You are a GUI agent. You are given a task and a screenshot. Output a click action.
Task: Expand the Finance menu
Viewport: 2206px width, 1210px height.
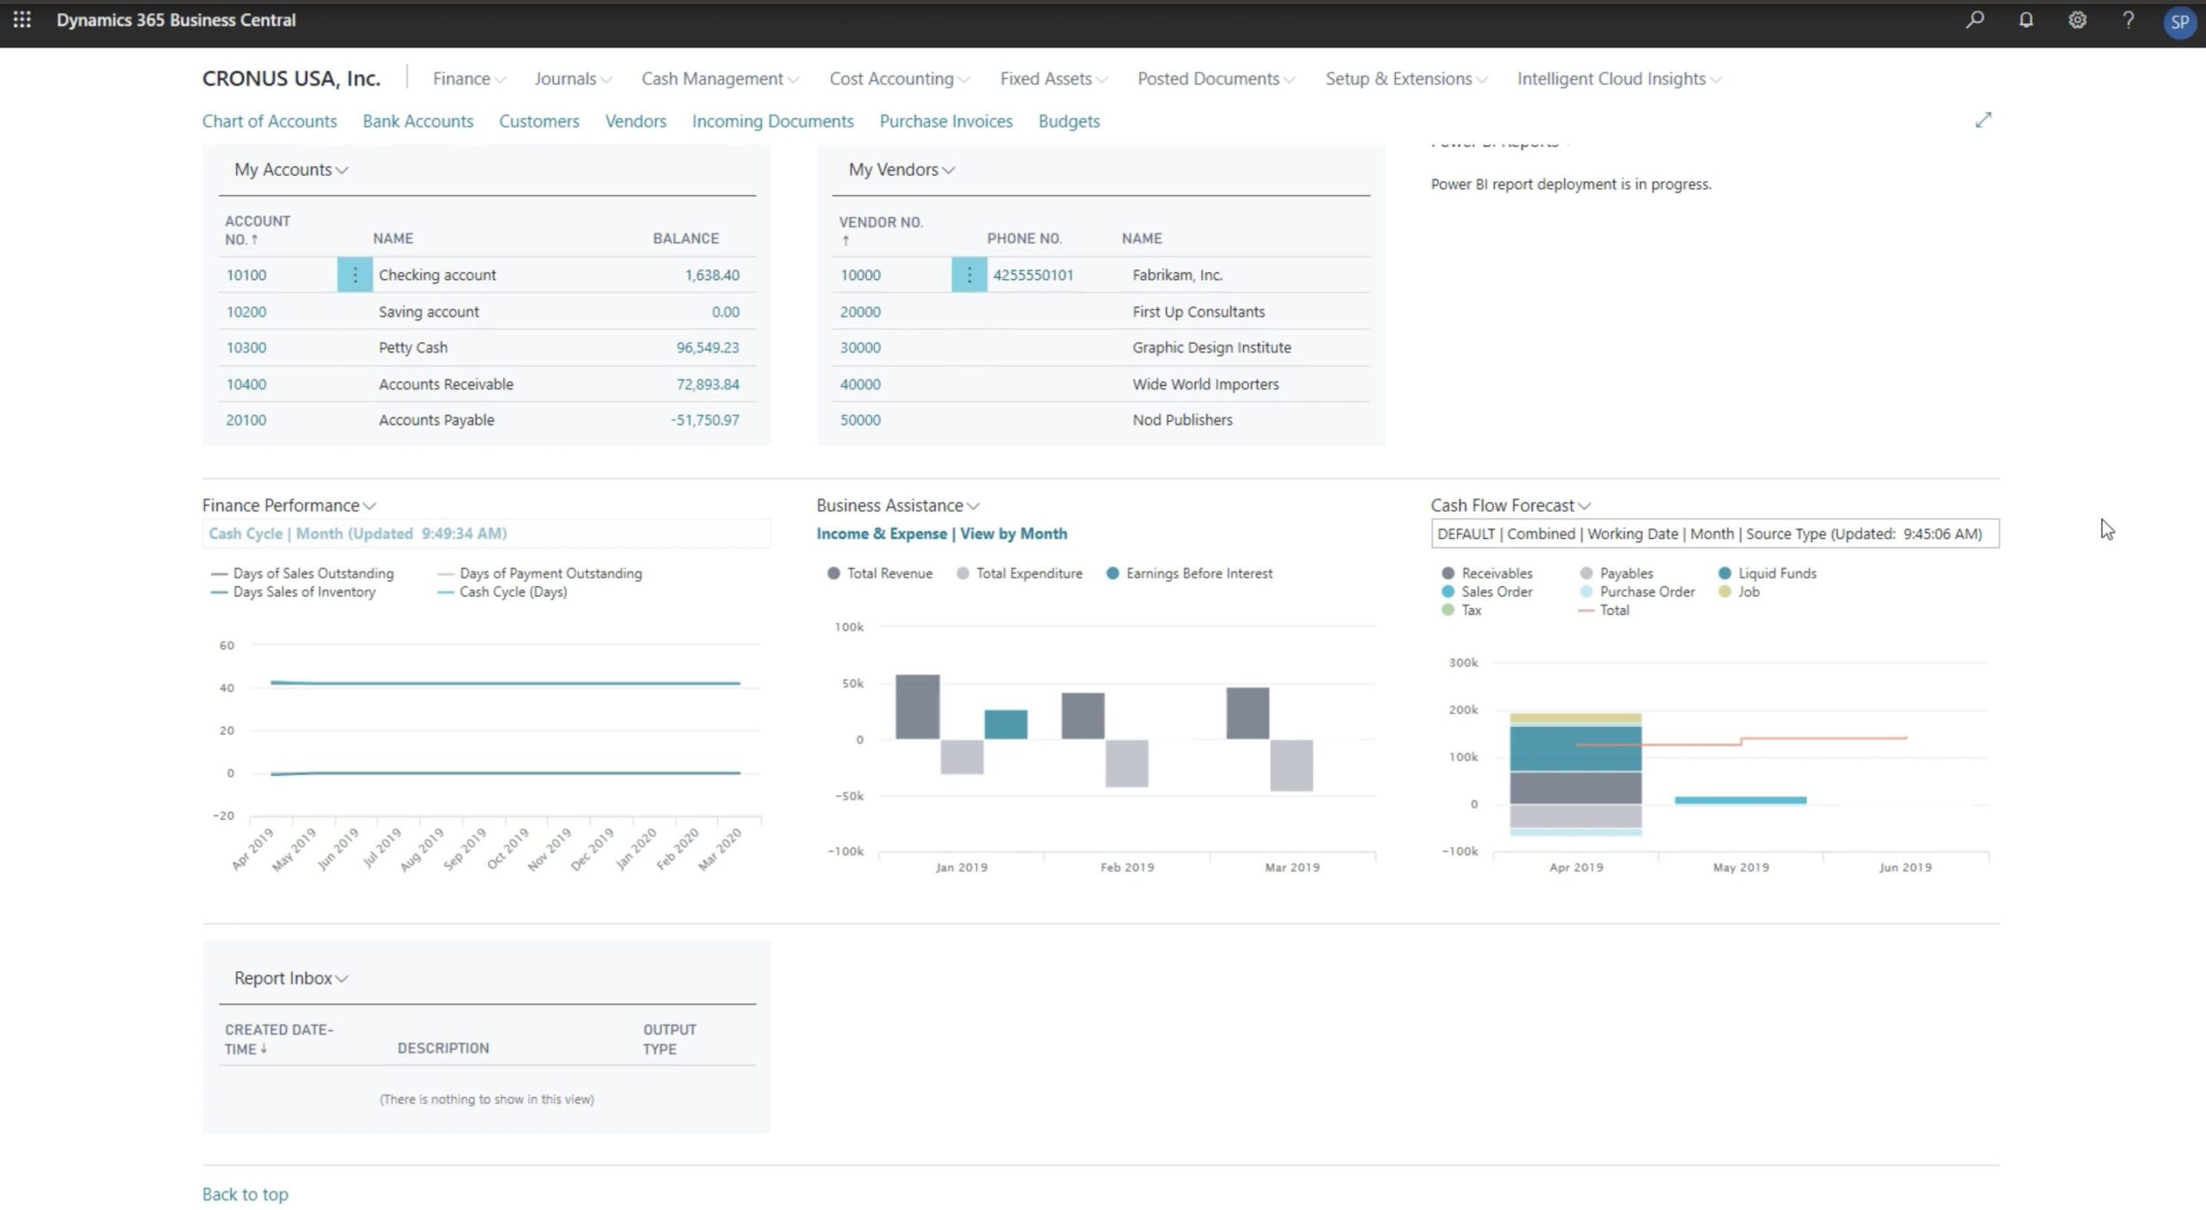[469, 78]
